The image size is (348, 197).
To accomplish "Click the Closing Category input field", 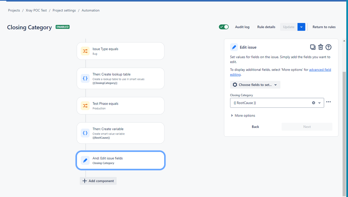I will [x=277, y=103].
